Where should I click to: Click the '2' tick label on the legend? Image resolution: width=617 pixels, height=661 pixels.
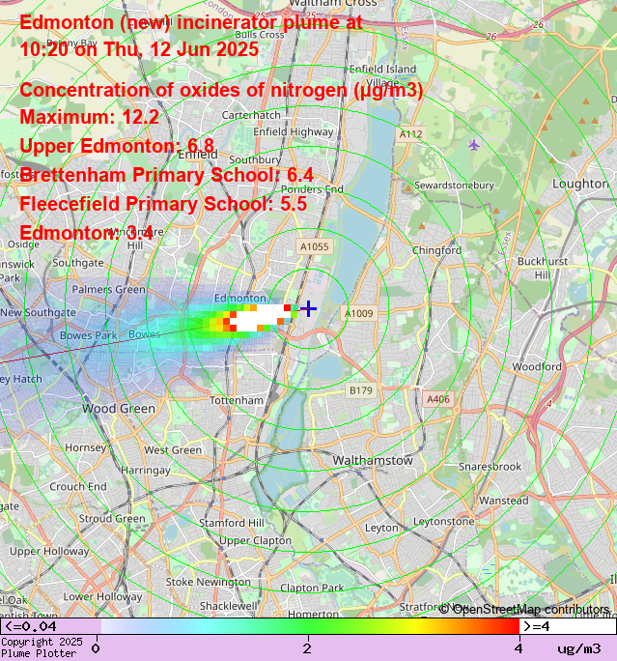click(x=307, y=647)
